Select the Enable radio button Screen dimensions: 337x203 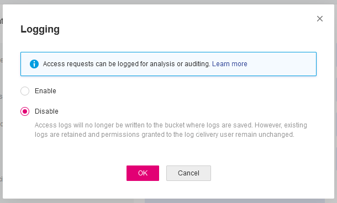[x=25, y=91]
